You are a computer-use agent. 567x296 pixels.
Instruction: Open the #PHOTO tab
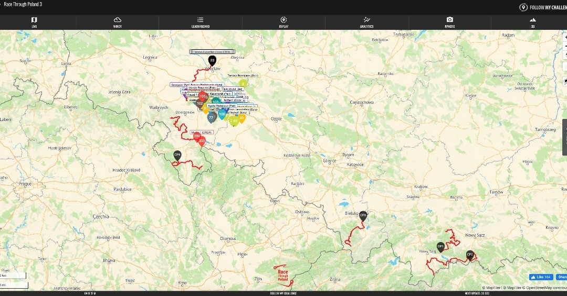pos(449,22)
